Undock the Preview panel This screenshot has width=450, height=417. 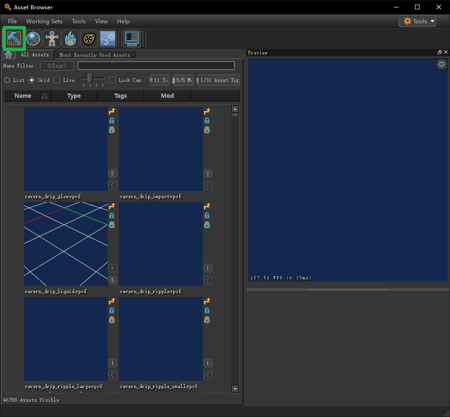(439, 53)
